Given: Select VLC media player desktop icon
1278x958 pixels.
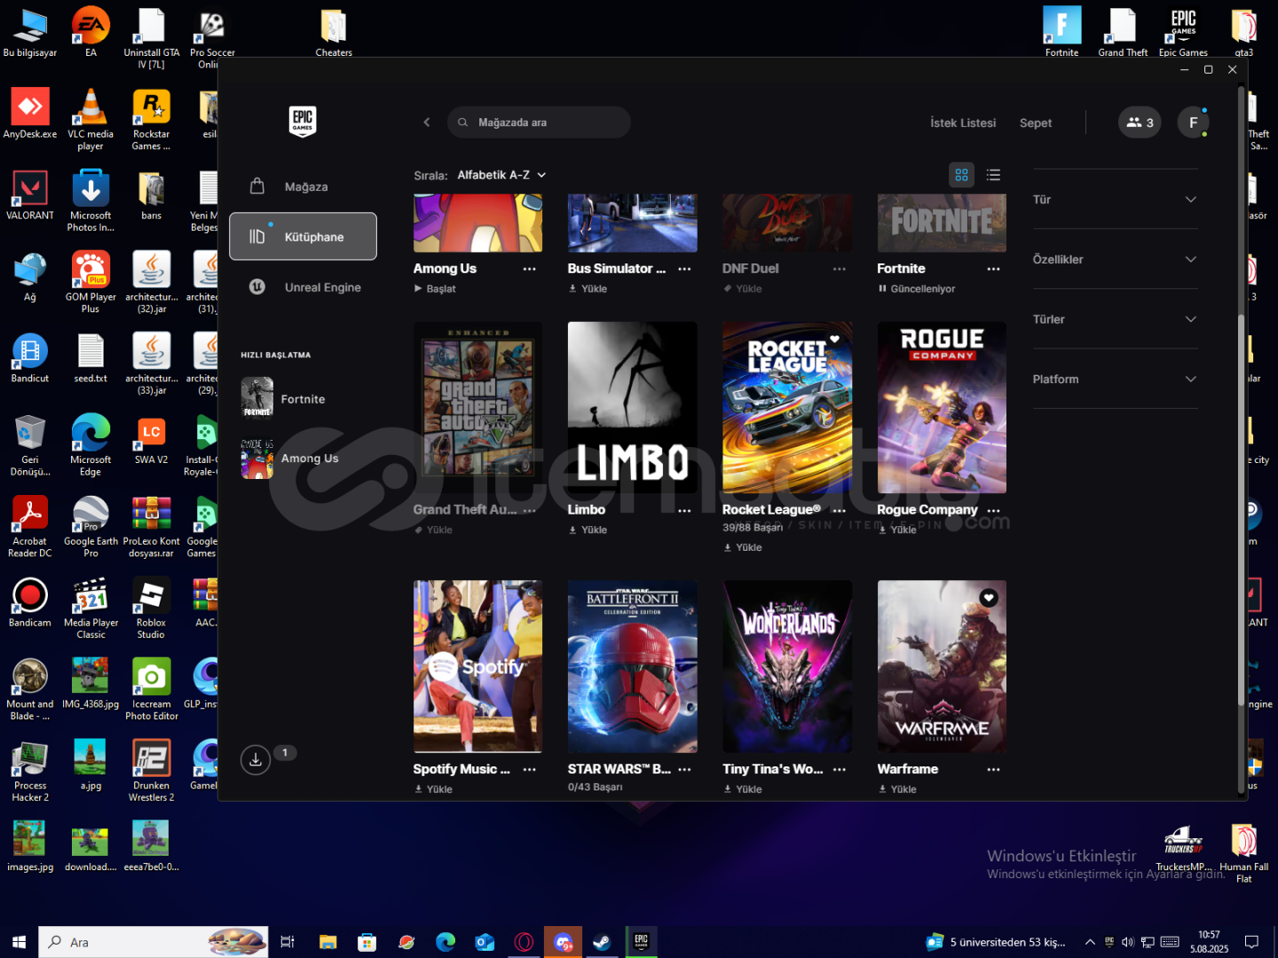Looking at the screenshot, I should [x=91, y=120].
